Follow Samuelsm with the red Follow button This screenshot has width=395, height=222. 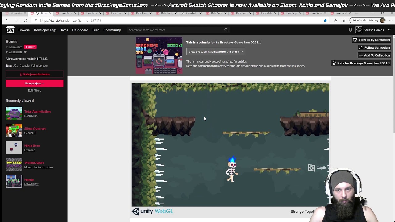[x=30, y=47]
